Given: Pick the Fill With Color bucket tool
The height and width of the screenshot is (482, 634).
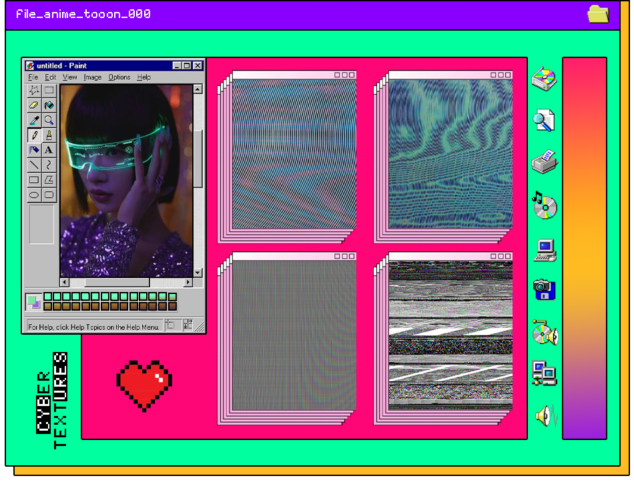Looking at the screenshot, I should tap(49, 105).
